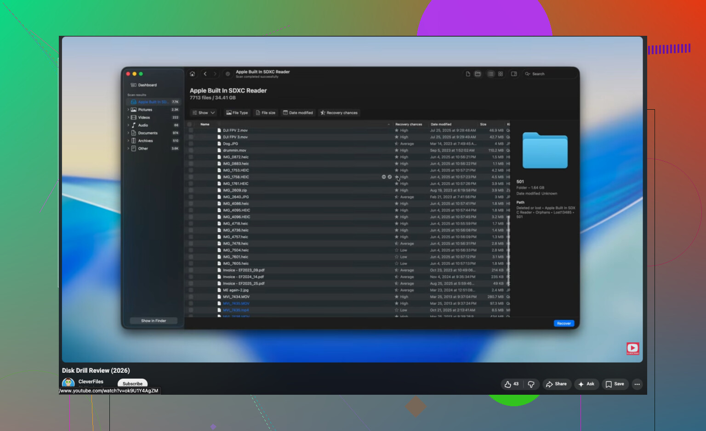Viewport: 706px width, 431px height.
Task: Check the box for drummin.mov
Action: pos(191,151)
